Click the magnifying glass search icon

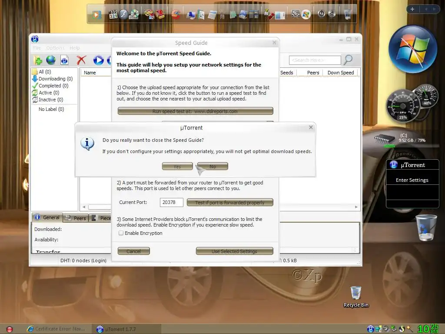tap(348, 60)
